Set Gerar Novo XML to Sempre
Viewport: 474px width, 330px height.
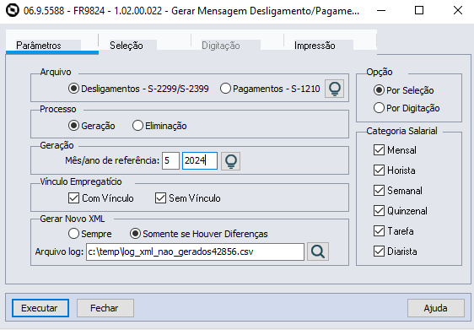click(89, 234)
